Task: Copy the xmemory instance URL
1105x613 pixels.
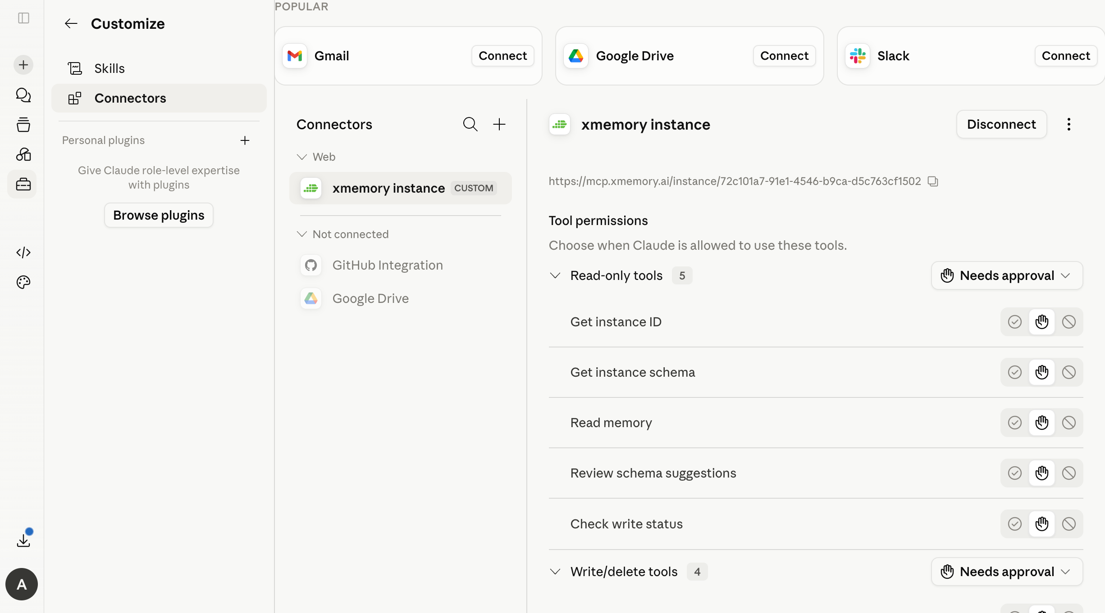Action: [932, 181]
